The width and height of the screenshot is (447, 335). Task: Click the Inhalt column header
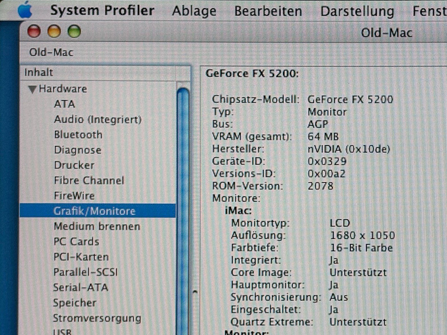pos(105,73)
